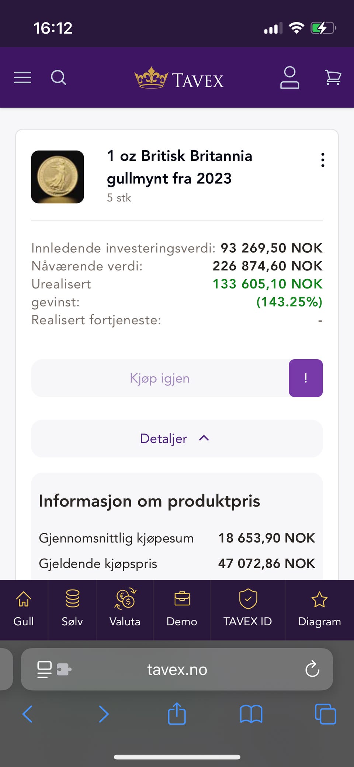Tap the tavex.no address bar

click(x=177, y=669)
